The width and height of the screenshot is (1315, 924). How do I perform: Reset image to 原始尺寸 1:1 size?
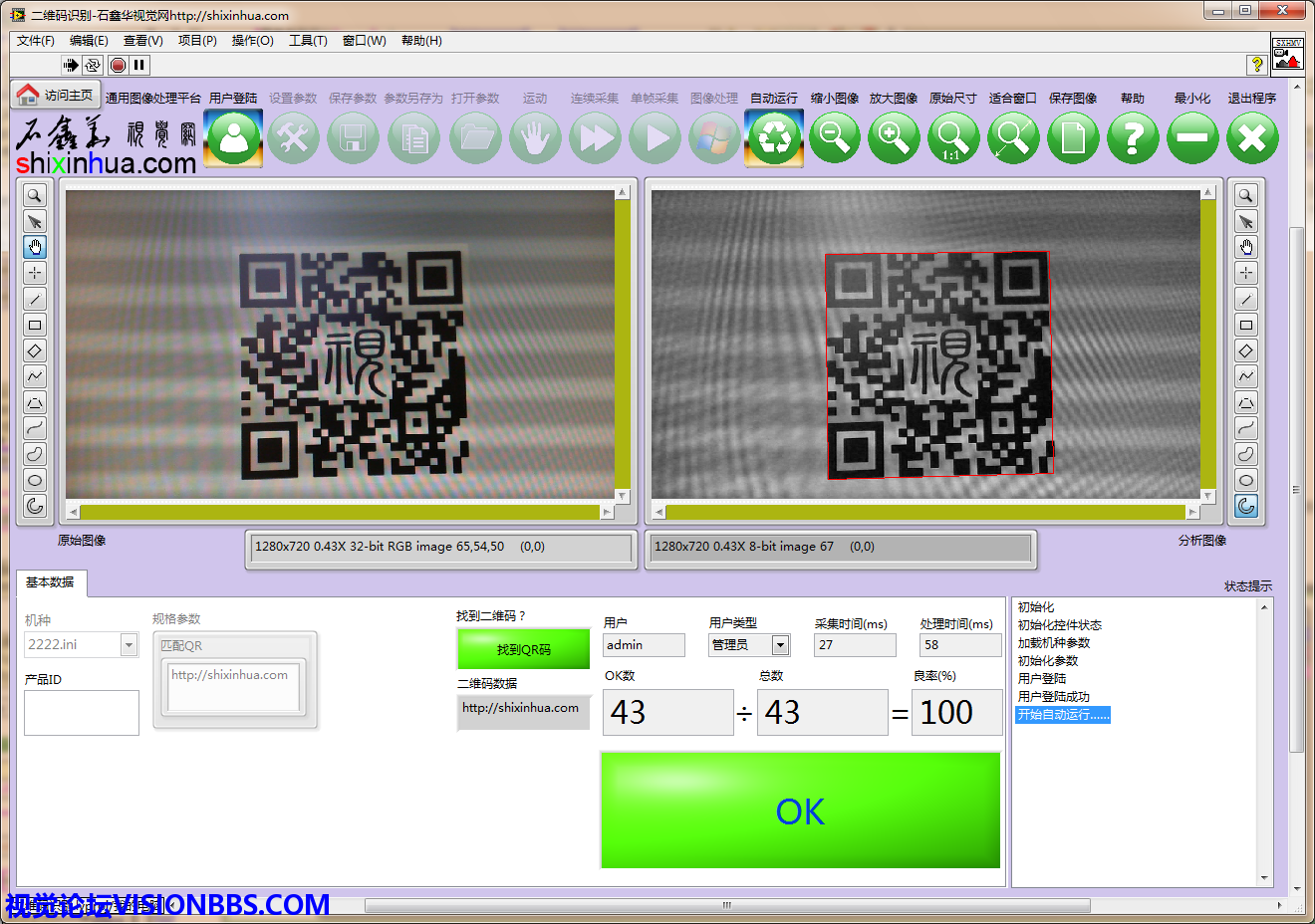[x=953, y=137]
